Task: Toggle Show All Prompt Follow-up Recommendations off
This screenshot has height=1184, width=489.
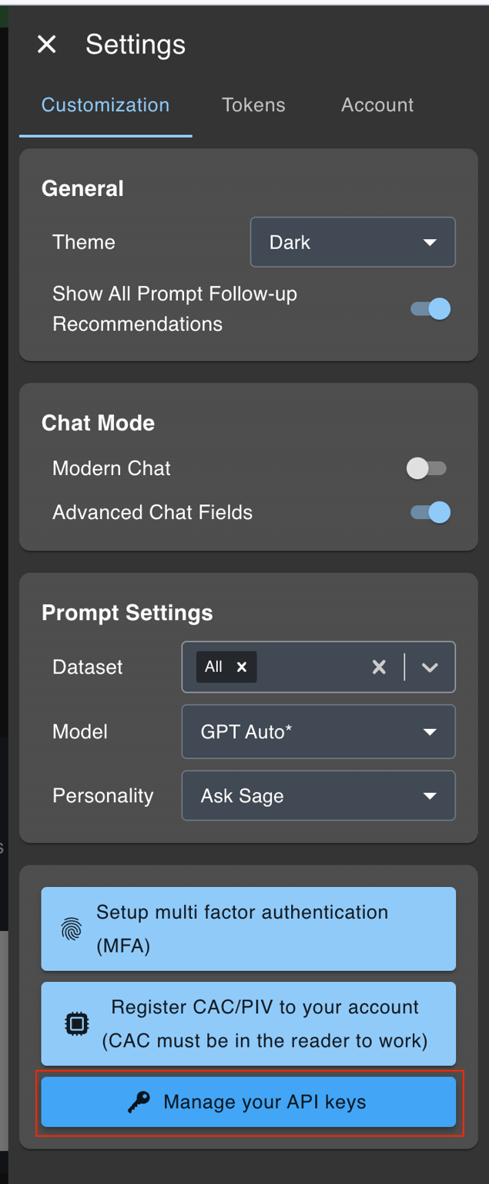Action: 429,309
